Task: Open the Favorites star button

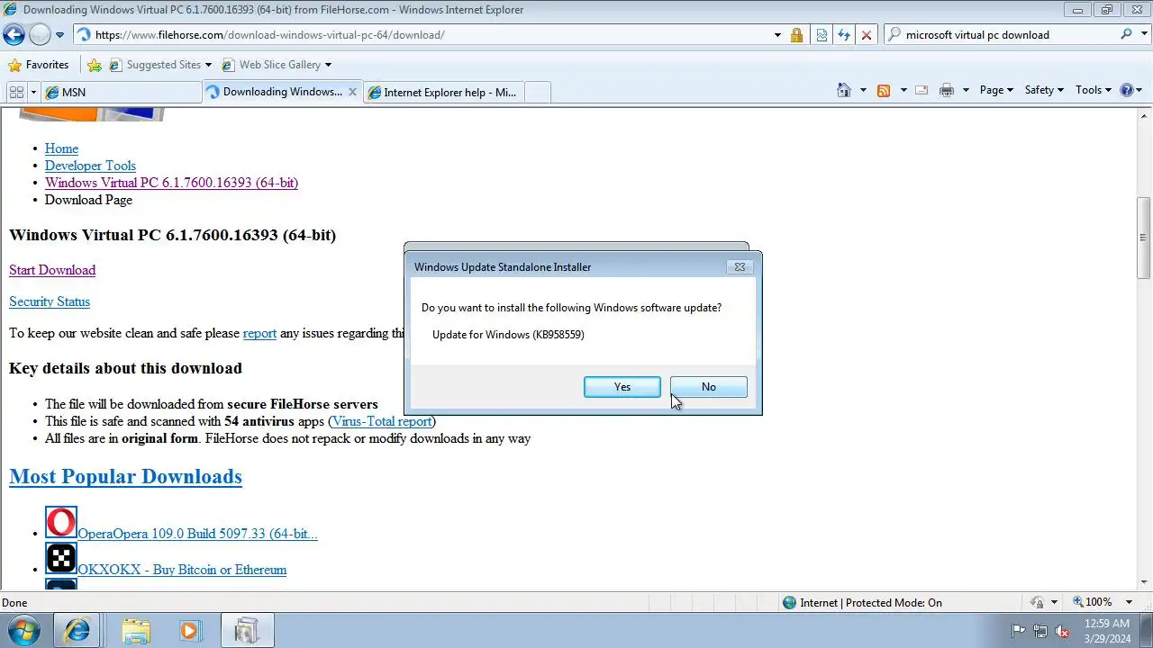Action: click(38, 65)
